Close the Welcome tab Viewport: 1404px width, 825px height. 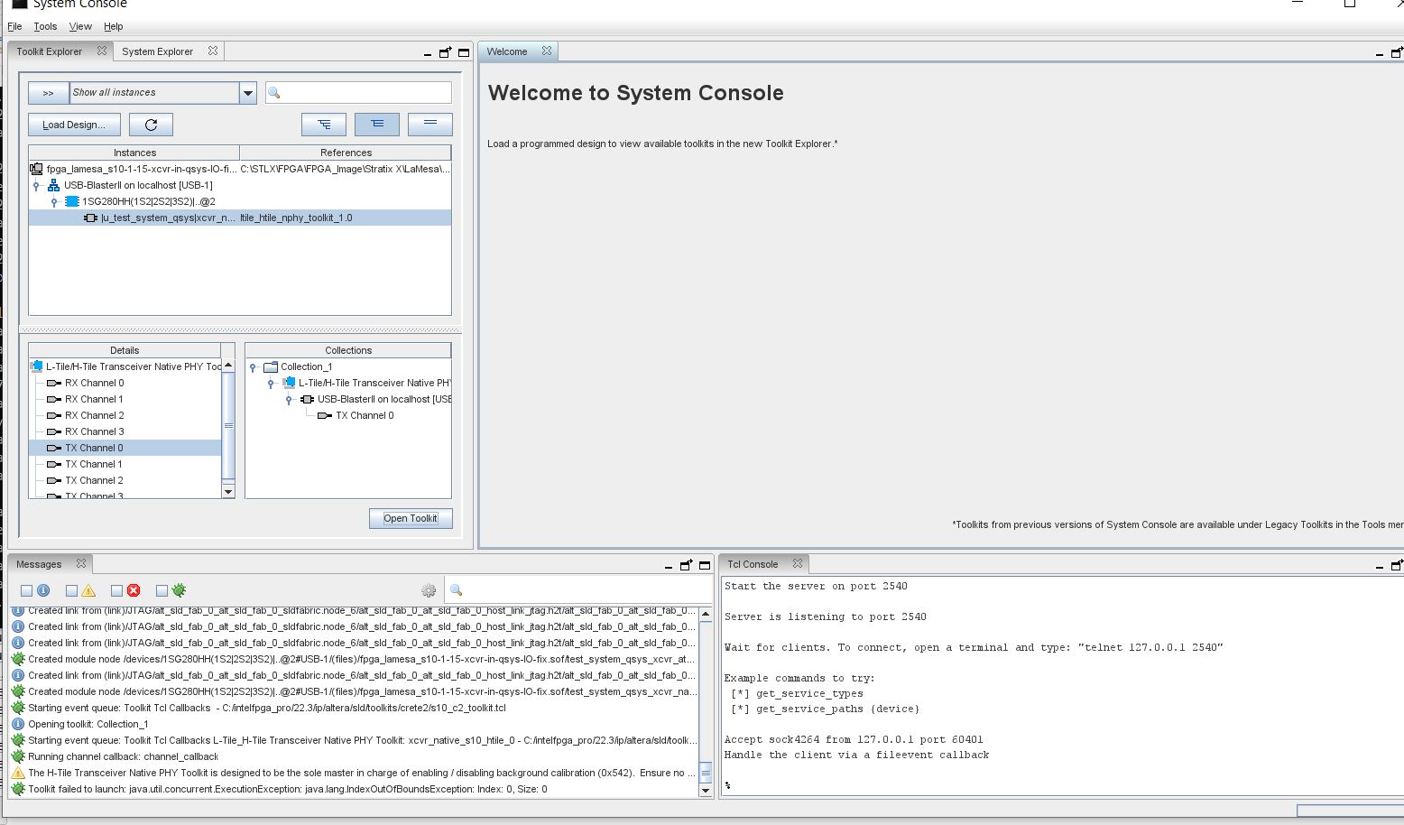[547, 51]
